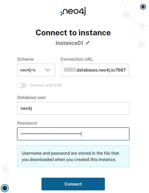Select the Database user field containing neo4j

(73, 108)
